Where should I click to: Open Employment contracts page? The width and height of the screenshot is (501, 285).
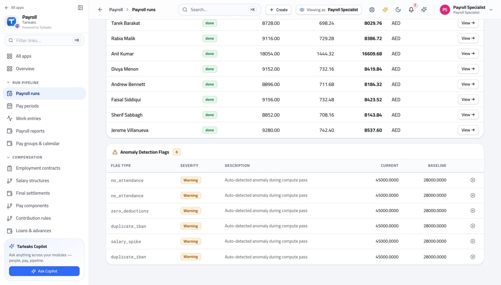click(44, 168)
